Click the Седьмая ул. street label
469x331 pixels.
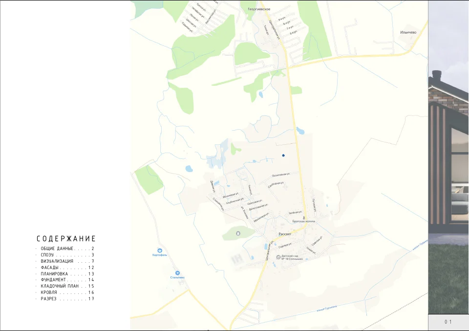point(187,27)
